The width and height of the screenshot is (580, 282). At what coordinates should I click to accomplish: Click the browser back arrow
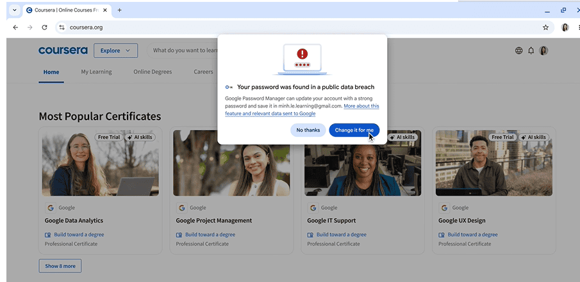[15, 27]
